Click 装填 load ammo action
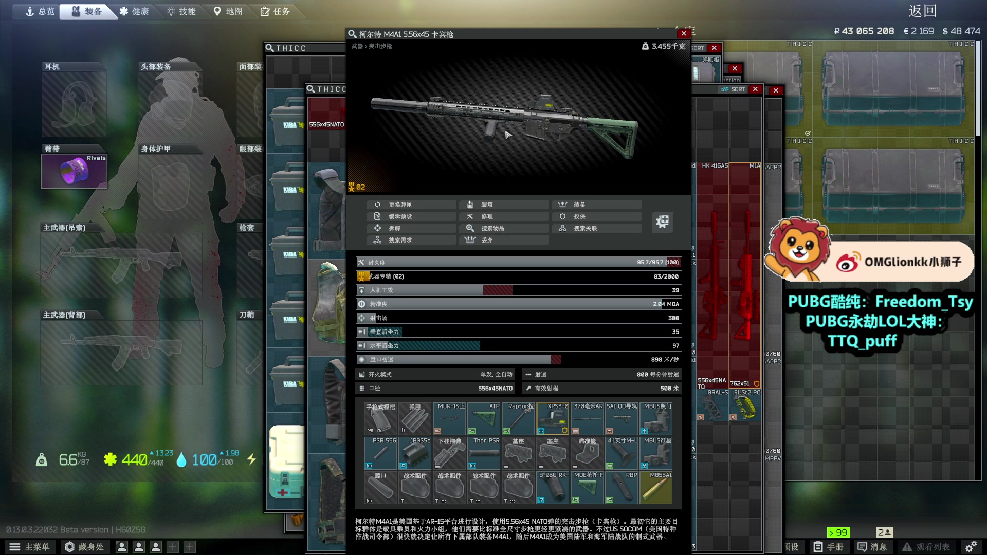This screenshot has height=555, width=987. click(504, 205)
